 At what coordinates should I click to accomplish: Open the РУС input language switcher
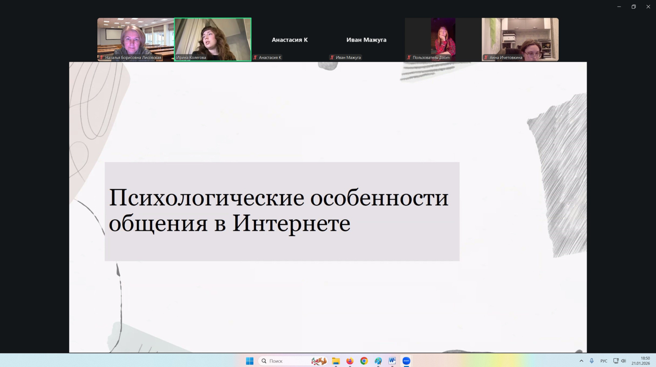[604, 361]
